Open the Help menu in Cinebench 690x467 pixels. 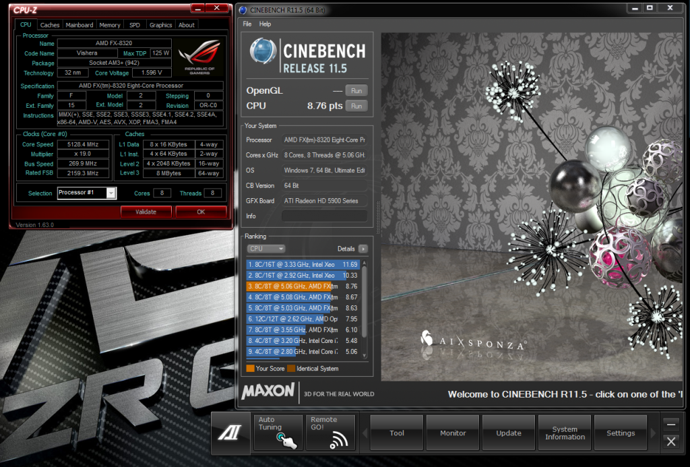(265, 24)
